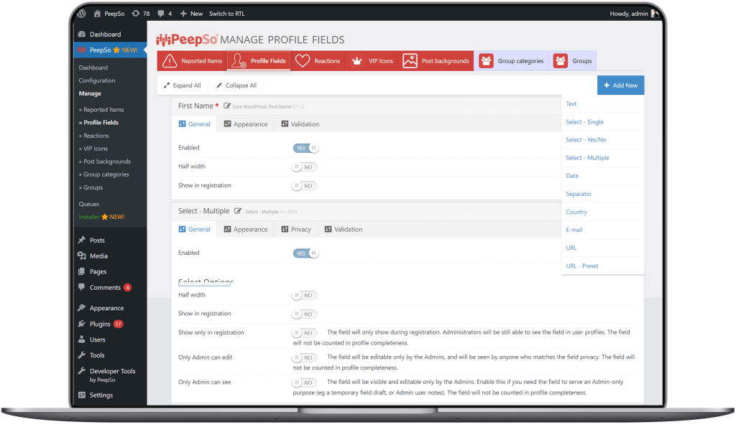Click the Users icon in sidebar
The height and width of the screenshot is (427, 736).
click(82, 339)
